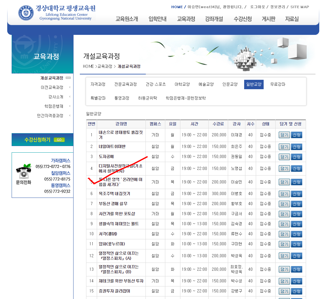The width and height of the screenshot is (329, 299).
Task: Click 담기 for 사진가를 위한 포토샵
Action: point(284,214)
